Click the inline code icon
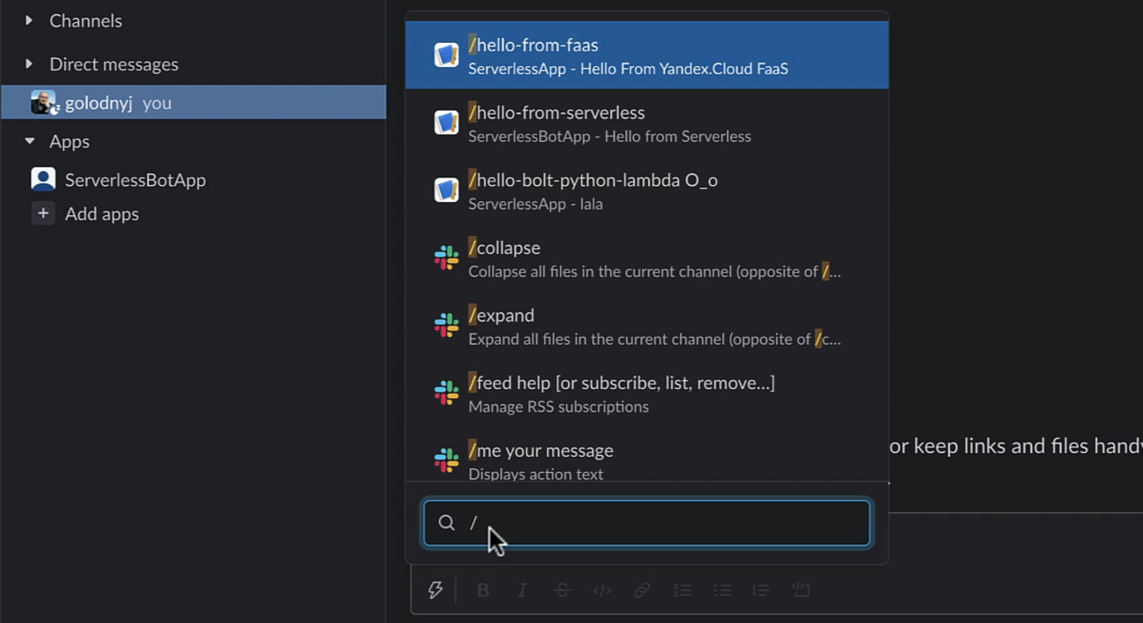 point(602,591)
